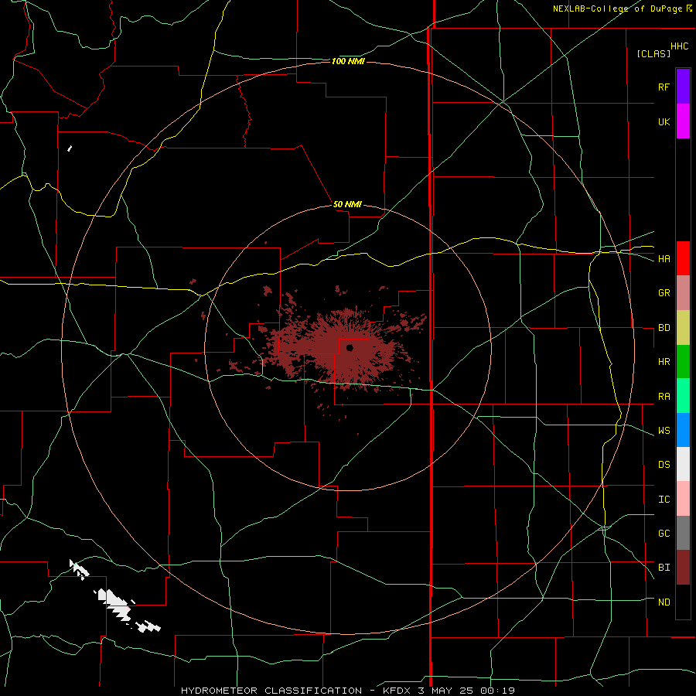Click the large white dry snow echo

pos(115,604)
